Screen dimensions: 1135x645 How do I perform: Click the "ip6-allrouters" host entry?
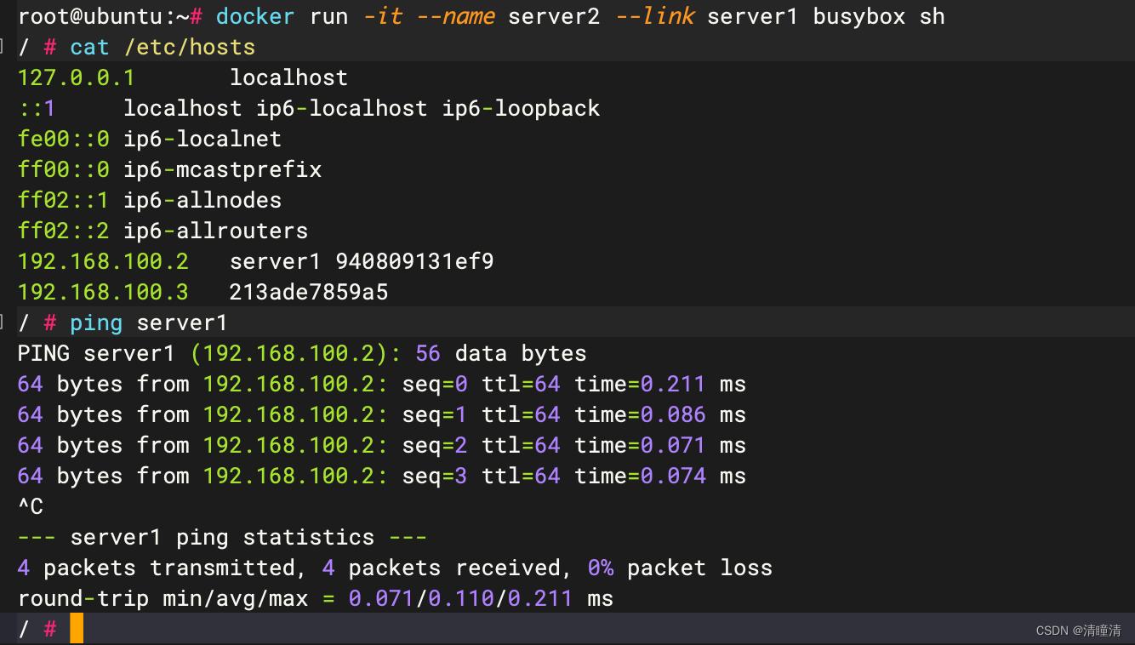pos(216,231)
